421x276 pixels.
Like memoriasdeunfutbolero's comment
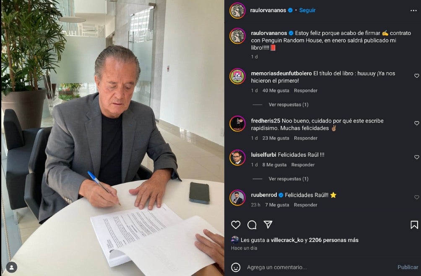416,76
